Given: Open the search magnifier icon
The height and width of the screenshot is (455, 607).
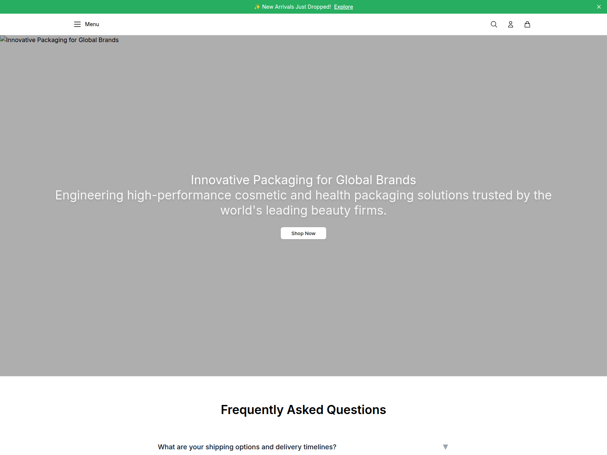Looking at the screenshot, I should pos(494,24).
